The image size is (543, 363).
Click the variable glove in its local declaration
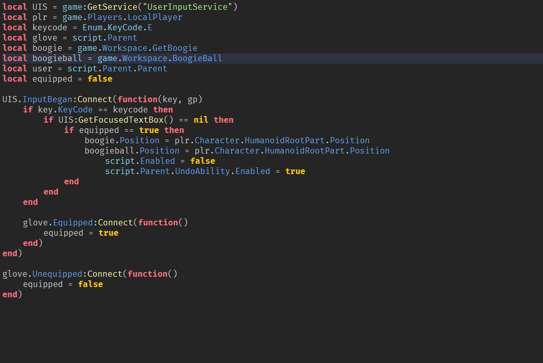(x=45, y=38)
